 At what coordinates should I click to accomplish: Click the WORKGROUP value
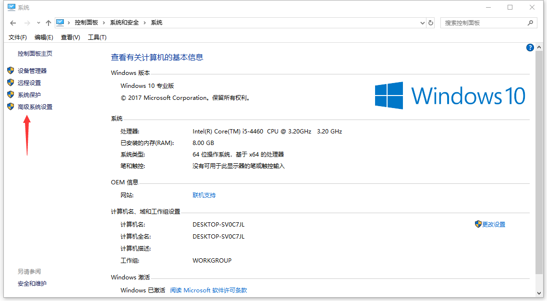tap(212, 261)
